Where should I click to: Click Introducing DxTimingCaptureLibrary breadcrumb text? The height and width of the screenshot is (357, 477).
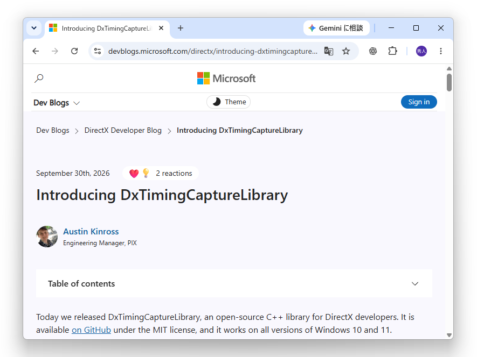240,130
